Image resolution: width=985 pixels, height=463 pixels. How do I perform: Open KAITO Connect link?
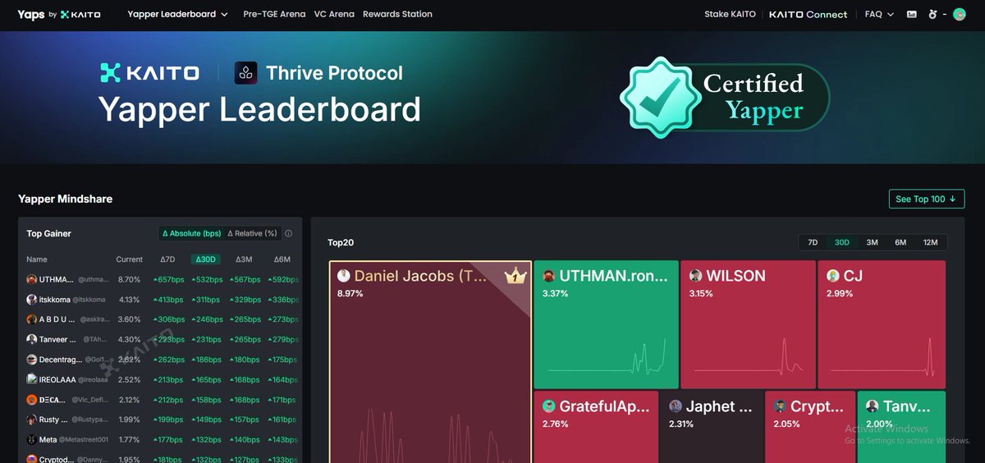[809, 14]
